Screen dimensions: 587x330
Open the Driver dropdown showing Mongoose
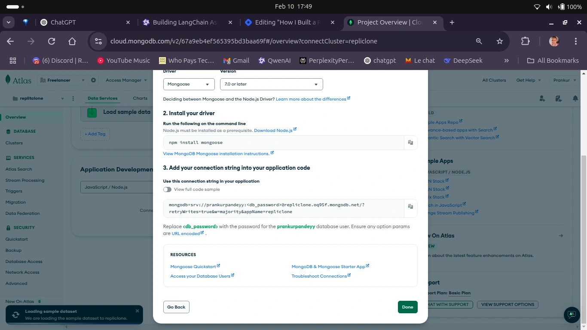(x=189, y=84)
